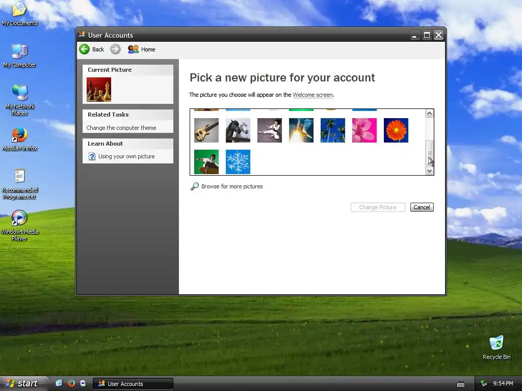The width and height of the screenshot is (522, 391).
Task: Click the system tray network icon
Action: (x=484, y=384)
